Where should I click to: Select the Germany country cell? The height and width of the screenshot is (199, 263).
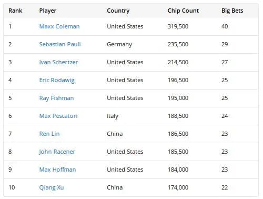[x=119, y=44]
